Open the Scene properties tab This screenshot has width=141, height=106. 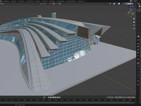138,52
